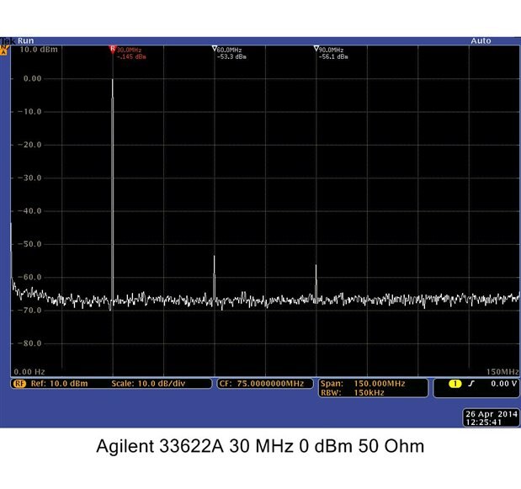Click the 12:25:41 time stamp
521x489 pixels.
[483, 423]
